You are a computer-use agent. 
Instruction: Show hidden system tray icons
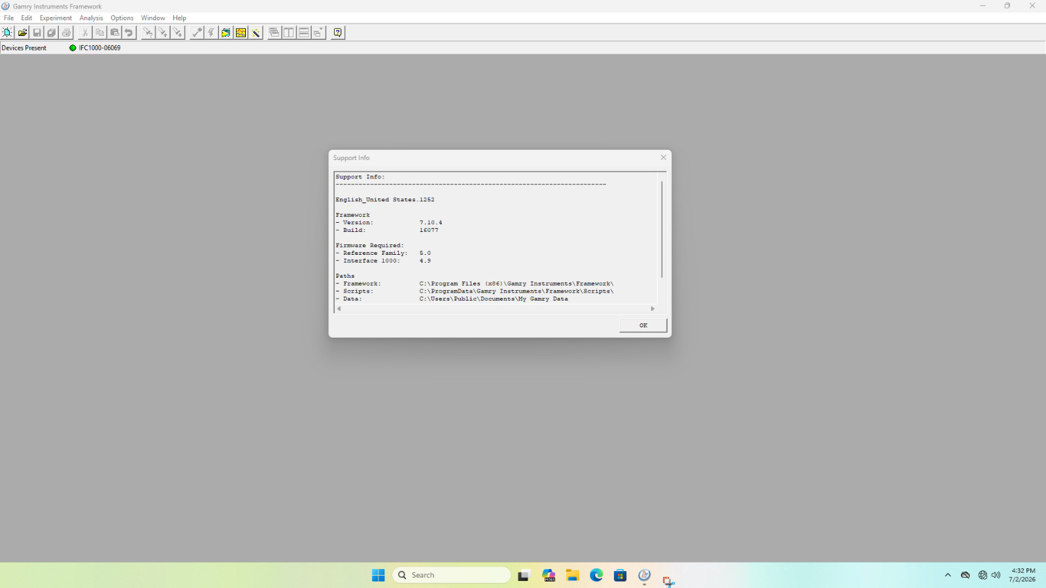948,575
